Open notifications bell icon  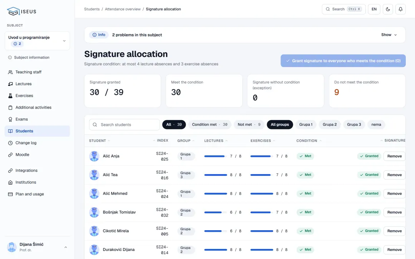pos(400,9)
